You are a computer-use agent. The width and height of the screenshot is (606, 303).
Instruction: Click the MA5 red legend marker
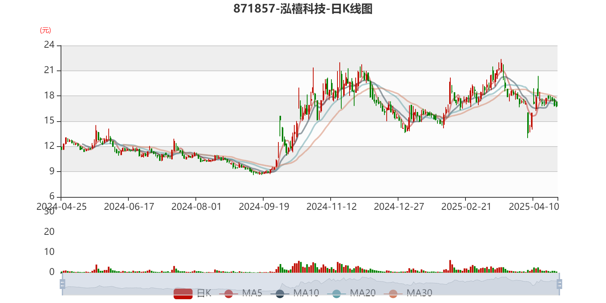228,293
